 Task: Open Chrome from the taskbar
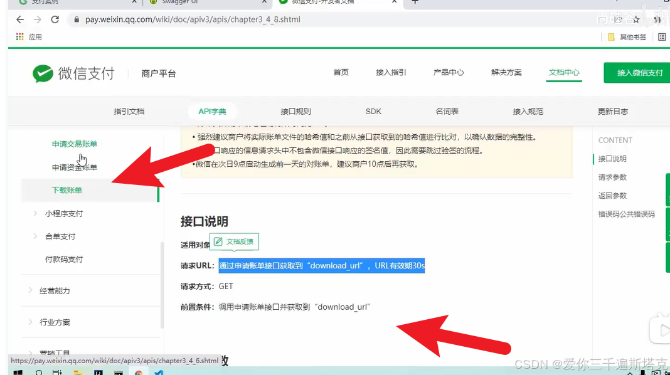139,372
